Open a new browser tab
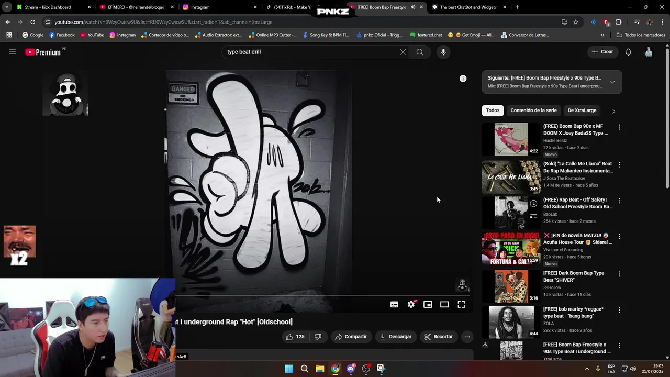 click(x=517, y=7)
